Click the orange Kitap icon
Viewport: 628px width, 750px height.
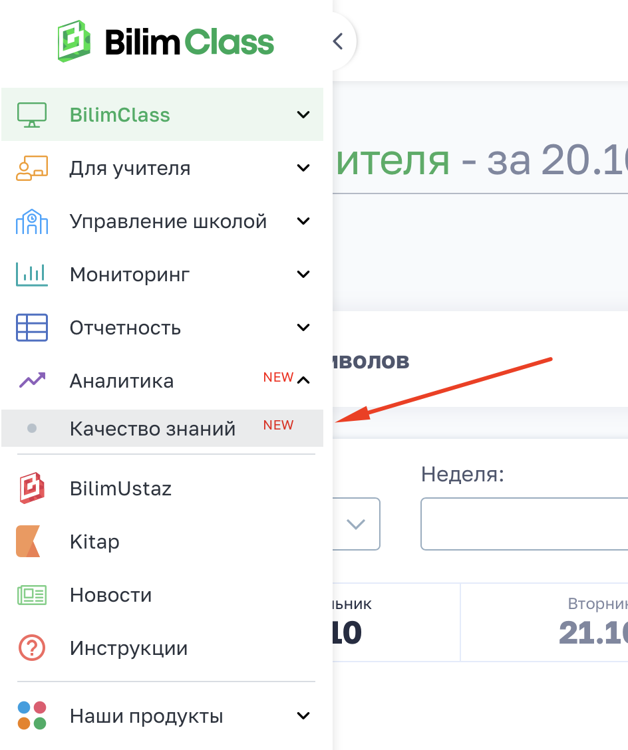[28, 541]
